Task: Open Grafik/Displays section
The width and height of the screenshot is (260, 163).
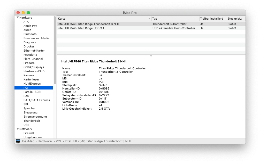Action: click(34, 67)
